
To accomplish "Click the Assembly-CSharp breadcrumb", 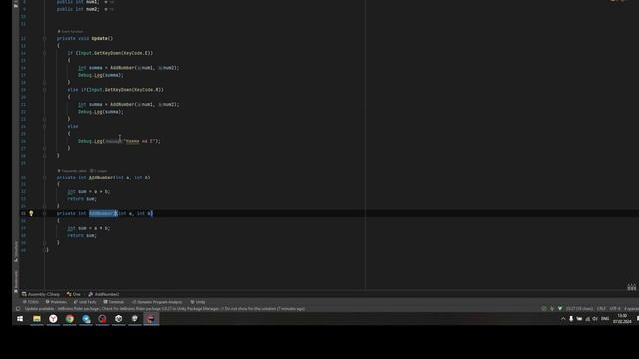I will (41, 294).
